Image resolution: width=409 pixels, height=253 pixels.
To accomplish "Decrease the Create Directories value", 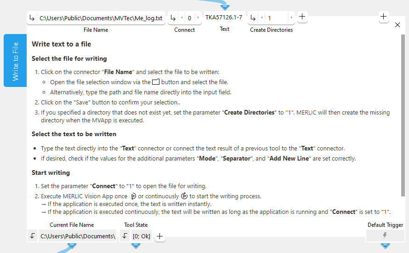I will click(262, 18).
